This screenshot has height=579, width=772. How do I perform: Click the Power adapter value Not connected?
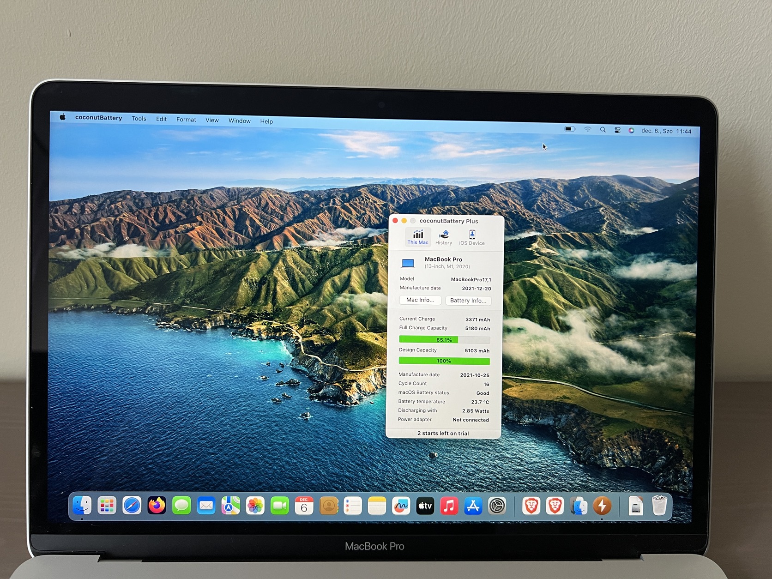click(471, 420)
